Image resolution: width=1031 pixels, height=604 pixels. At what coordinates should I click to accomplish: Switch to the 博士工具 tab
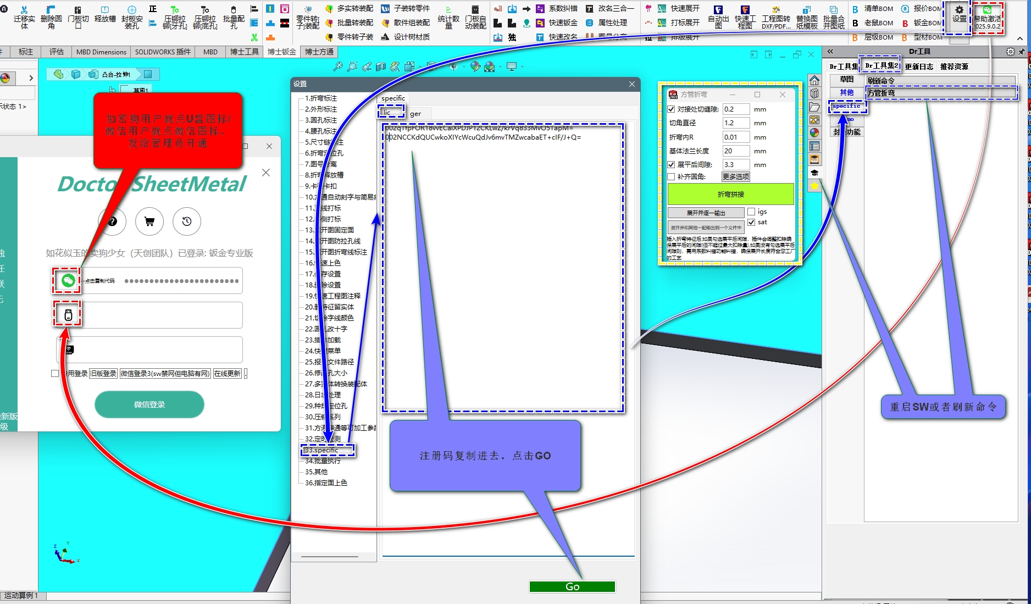tap(245, 52)
